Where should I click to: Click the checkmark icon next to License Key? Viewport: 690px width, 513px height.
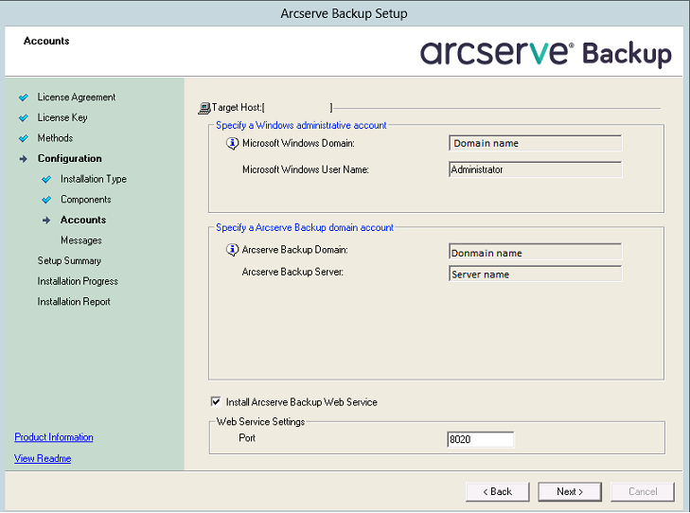coord(24,118)
